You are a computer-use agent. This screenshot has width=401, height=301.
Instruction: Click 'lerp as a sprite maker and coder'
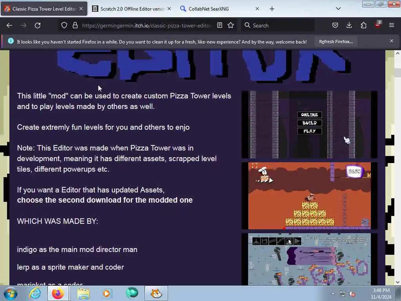point(70,267)
